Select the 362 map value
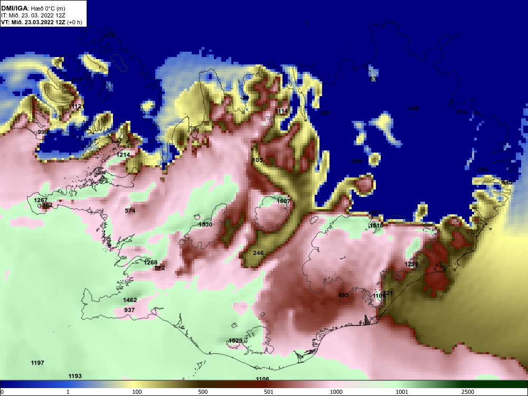Screen dimensions: 528x396 coord(47,205)
